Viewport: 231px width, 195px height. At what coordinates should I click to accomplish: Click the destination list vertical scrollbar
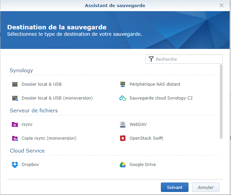coord(221,102)
